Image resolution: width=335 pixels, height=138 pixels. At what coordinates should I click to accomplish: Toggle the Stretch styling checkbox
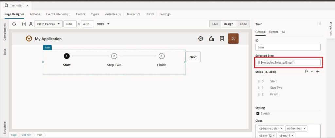pyautogui.click(x=258, y=113)
